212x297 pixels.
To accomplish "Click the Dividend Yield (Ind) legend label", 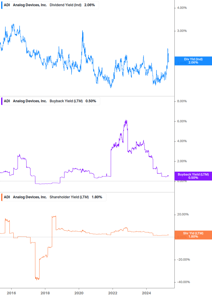I will tap(66, 5).
